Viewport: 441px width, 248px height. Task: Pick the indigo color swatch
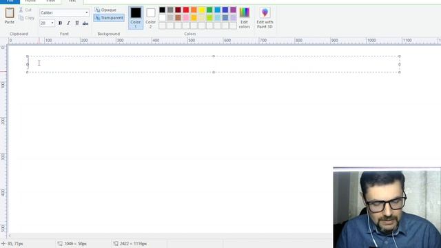[225, 10]
